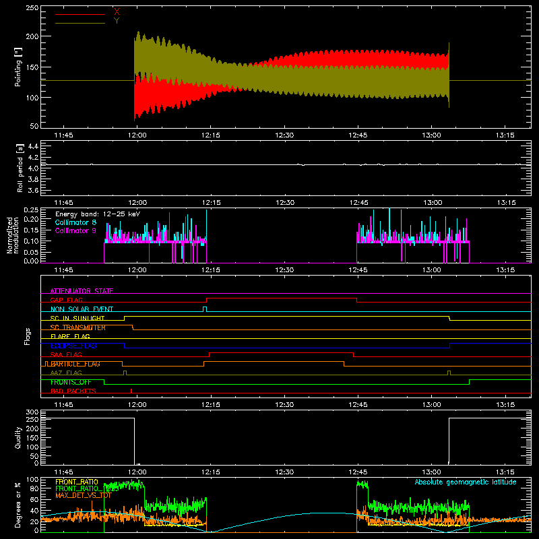Click the 12:45 time label under roll period plot
Image resolution: width=539 pixels, height=539 pixels.
[x=359, y=203]
